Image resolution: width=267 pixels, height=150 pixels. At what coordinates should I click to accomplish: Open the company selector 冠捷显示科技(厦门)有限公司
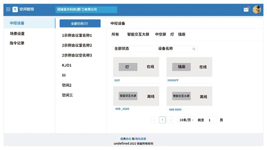click(x=86, y=10)
